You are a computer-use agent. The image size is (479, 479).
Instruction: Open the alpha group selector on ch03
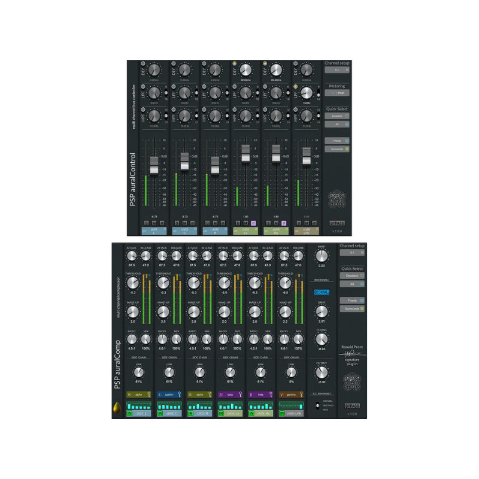click(200, 395)
